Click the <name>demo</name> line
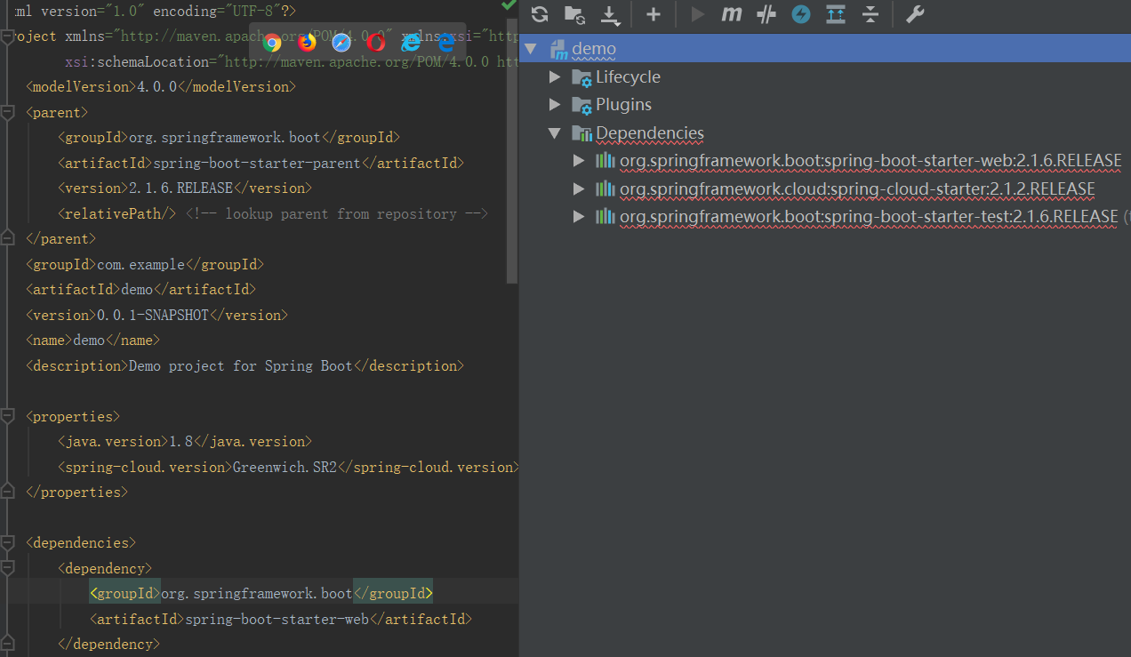 pos(93,341)
